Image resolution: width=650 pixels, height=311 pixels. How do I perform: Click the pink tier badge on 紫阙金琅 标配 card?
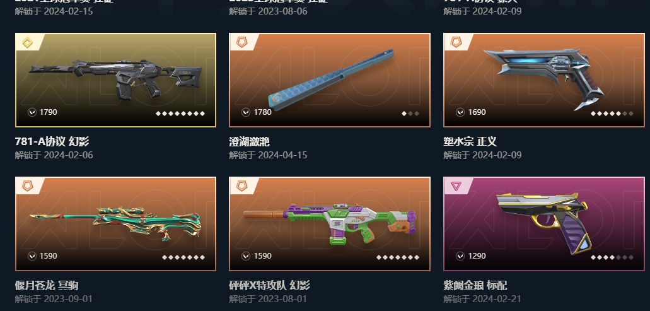tap(456, 186)
